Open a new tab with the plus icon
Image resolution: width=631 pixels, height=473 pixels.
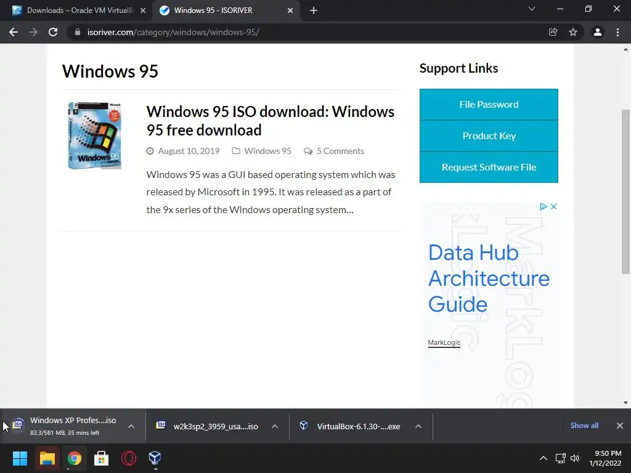click(x=314, y=10)
